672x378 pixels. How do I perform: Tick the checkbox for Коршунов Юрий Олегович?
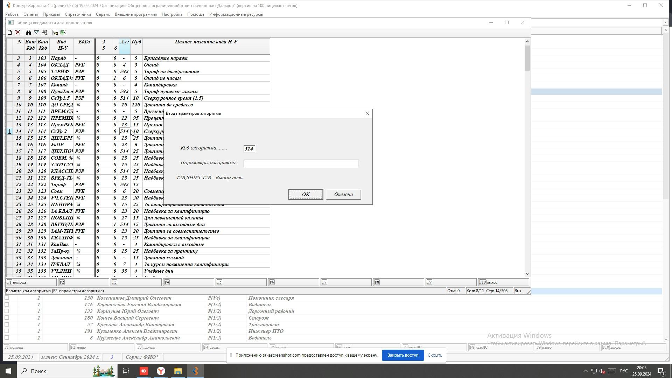[x=7, y=311]
